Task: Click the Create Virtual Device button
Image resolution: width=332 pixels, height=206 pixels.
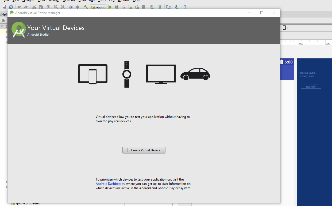Action: point(144,150)
